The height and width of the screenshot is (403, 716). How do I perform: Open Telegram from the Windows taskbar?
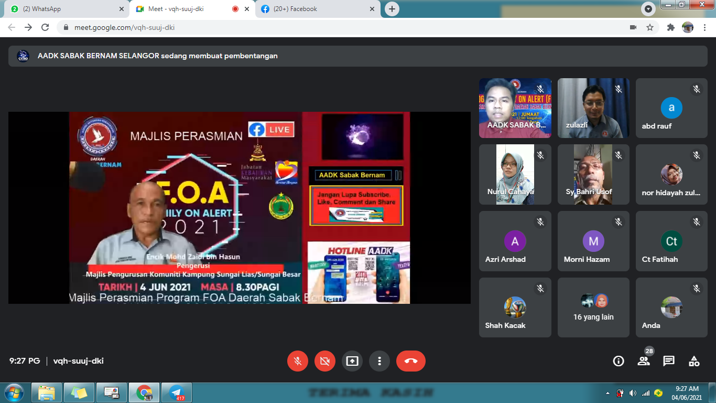(x=176, y=393)
